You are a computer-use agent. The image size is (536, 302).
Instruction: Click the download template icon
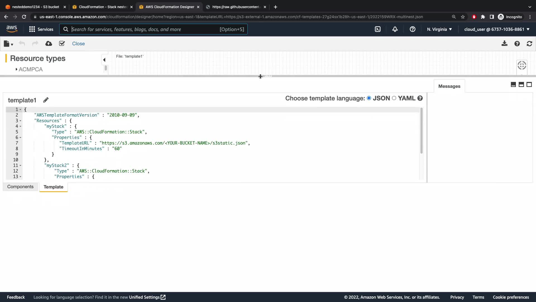(504, 44)
